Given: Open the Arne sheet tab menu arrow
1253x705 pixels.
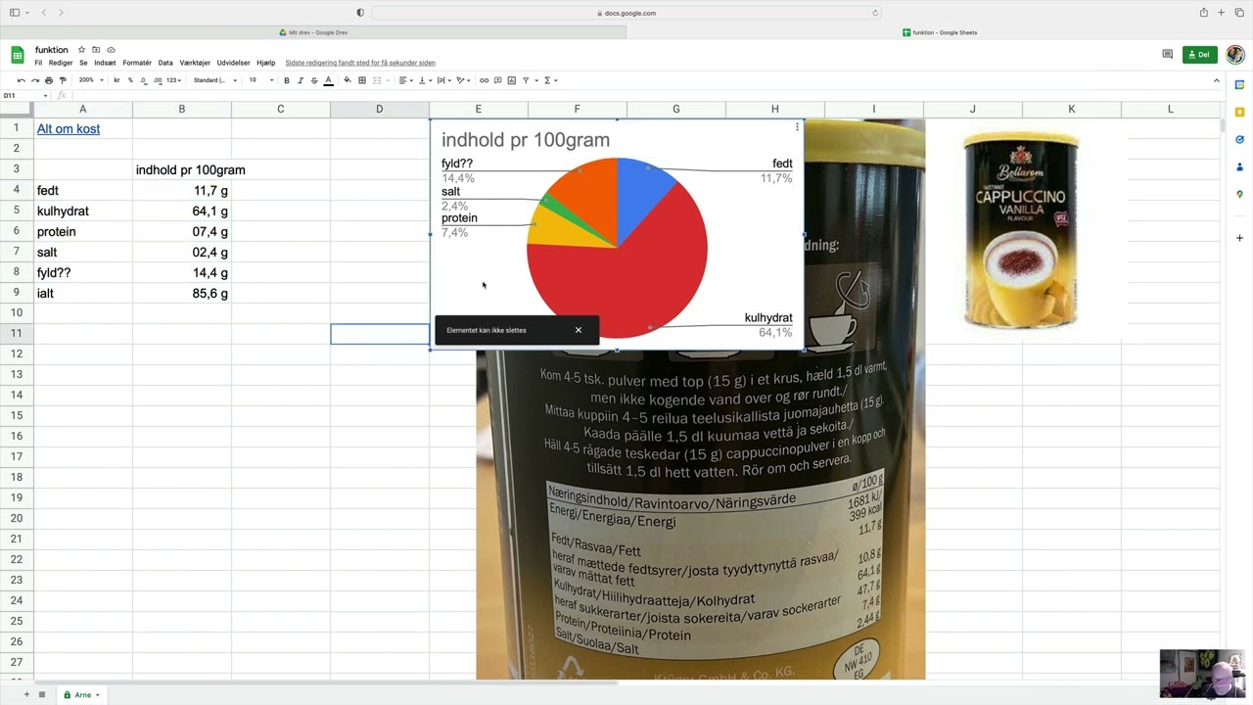Looking at the screenshot, I should point(98,695).
